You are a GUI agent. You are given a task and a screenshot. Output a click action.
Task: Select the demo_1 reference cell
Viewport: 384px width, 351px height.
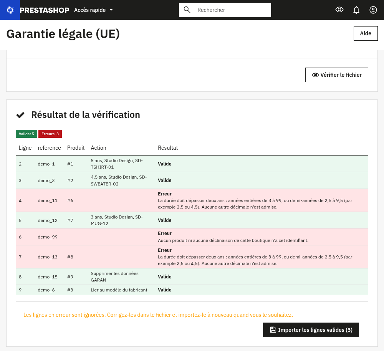46,164
